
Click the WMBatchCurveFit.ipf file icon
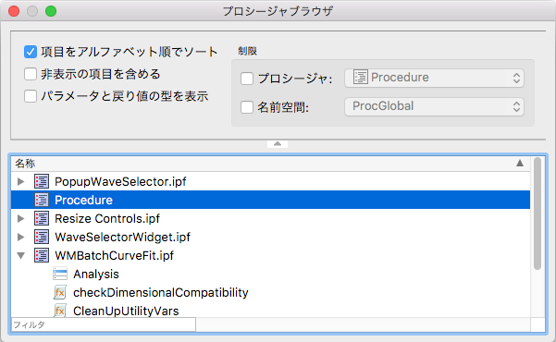coord(42,255)
